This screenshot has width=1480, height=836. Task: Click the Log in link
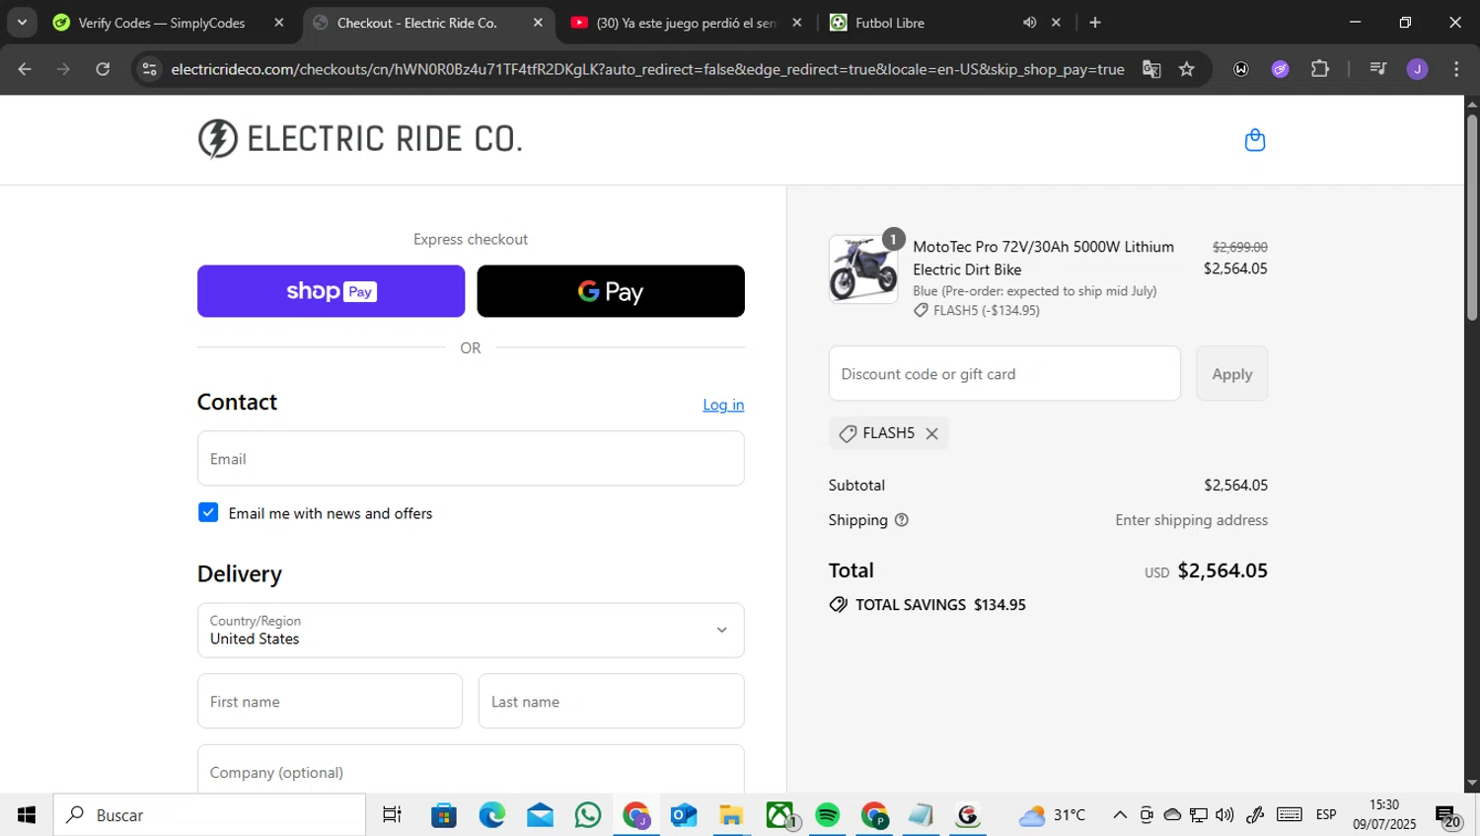click(723, 405)
